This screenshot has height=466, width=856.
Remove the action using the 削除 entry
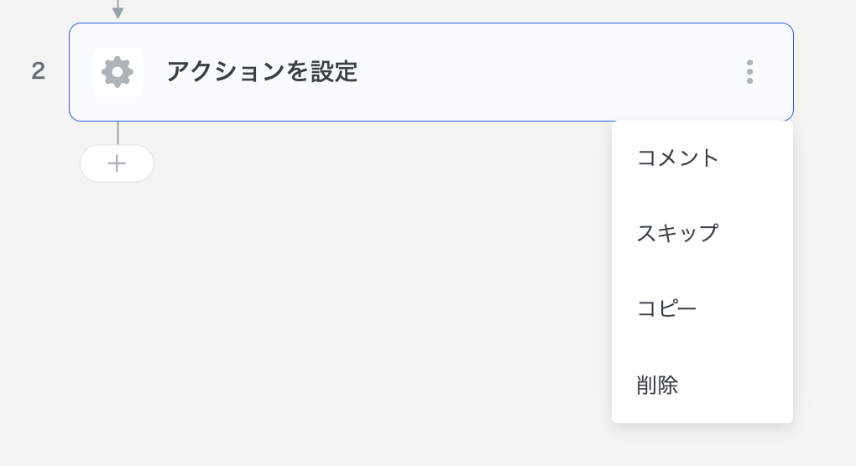pyautogui.click(x=657, y=386)
